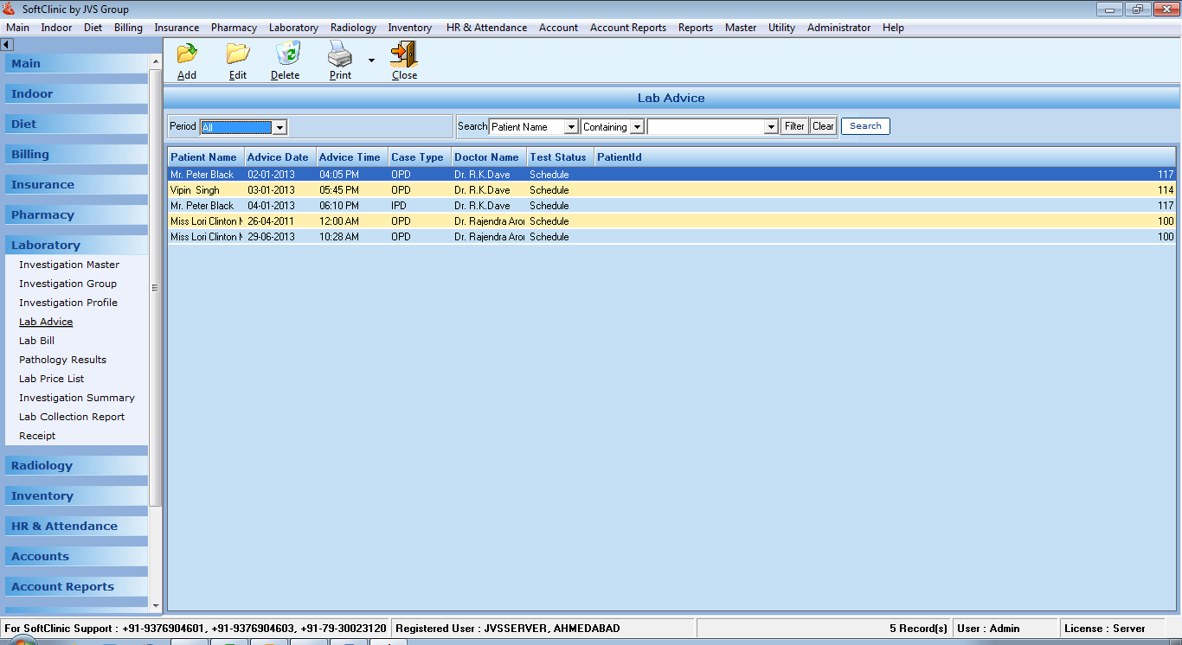Viewport: 1182px width, 645px height.
Task: Click the Edit folder icon
Action: point(238,54)
